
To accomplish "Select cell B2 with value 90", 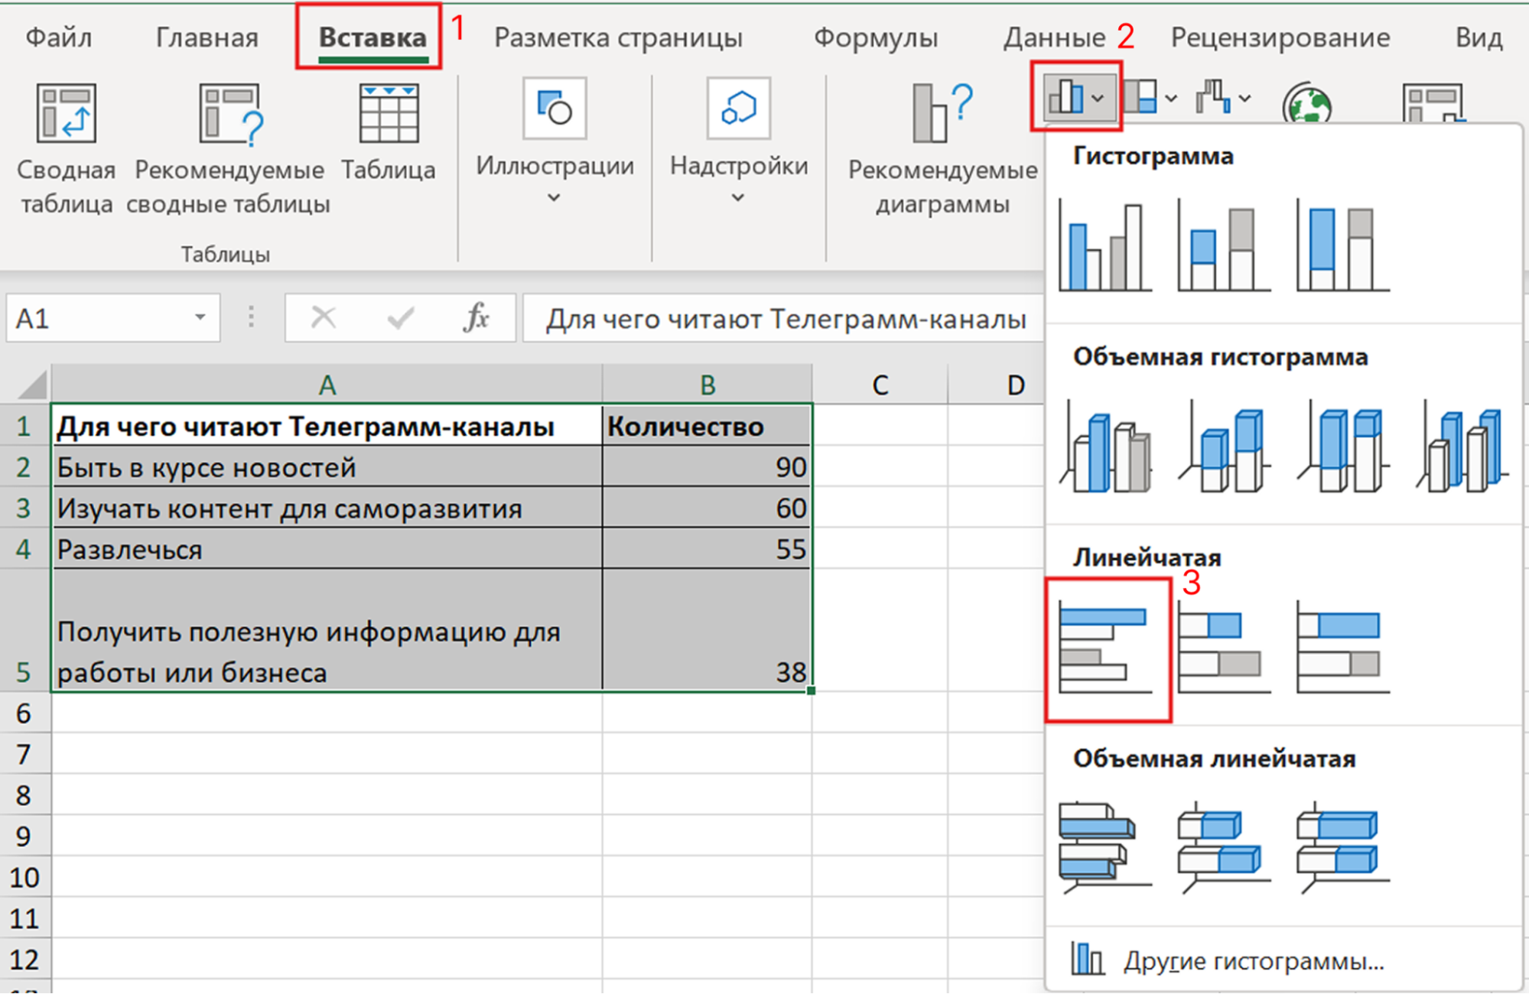I will [x=707, y=466].
